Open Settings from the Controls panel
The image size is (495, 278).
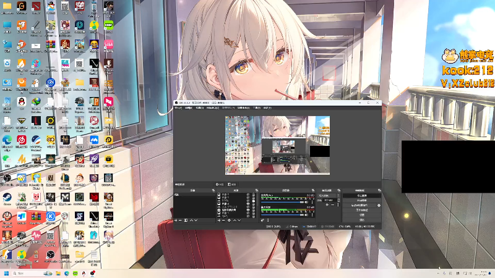point(362,215)
